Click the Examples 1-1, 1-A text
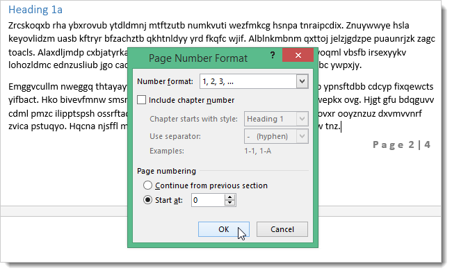The image size is (452, 273). 258,151
